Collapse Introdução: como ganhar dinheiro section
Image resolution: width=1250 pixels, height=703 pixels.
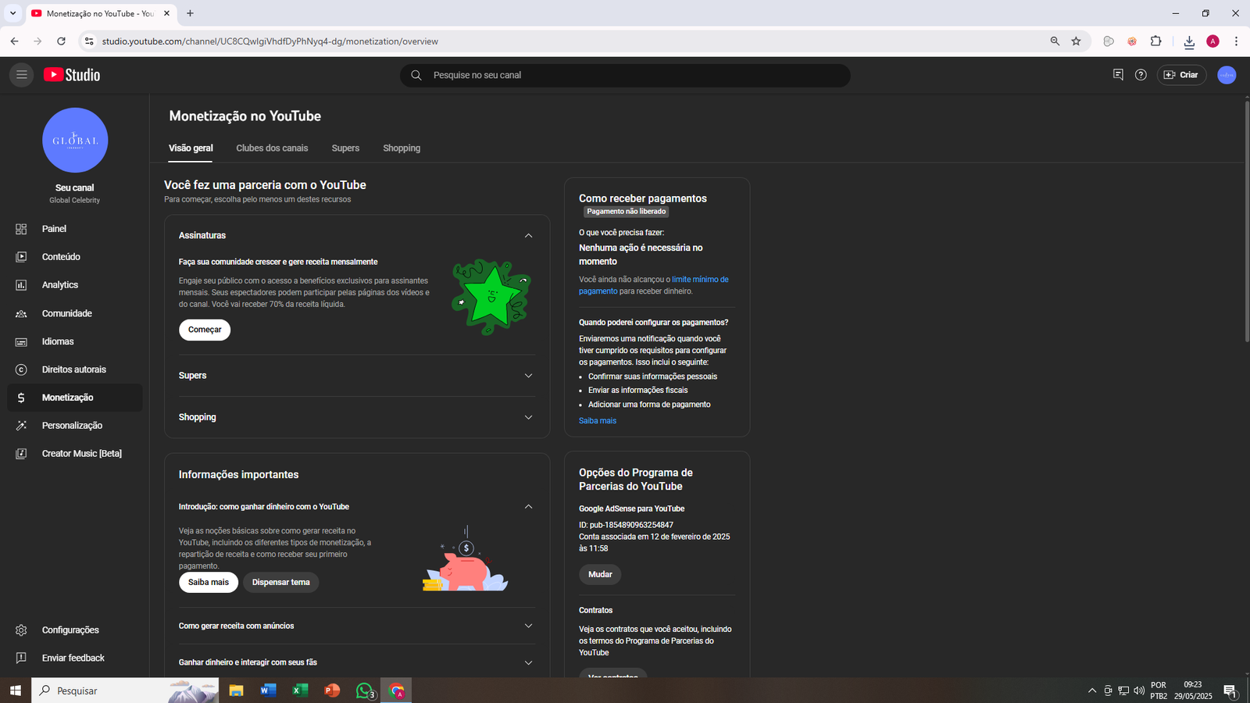pyautogui.click(x=528, y=507)
